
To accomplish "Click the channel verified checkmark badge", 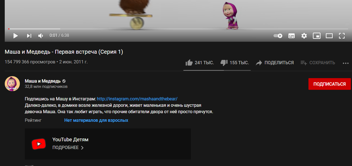I will [64, 81].
